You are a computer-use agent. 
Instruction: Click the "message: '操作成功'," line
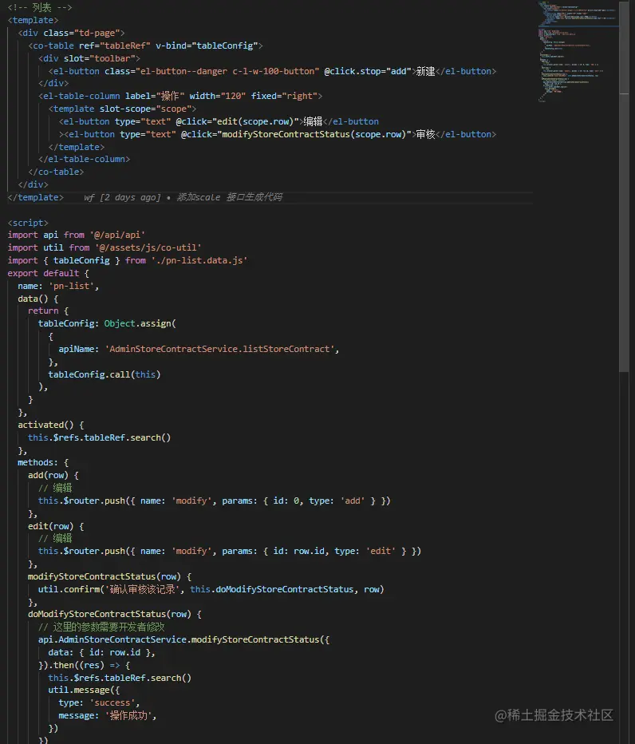tap(108, 716)
